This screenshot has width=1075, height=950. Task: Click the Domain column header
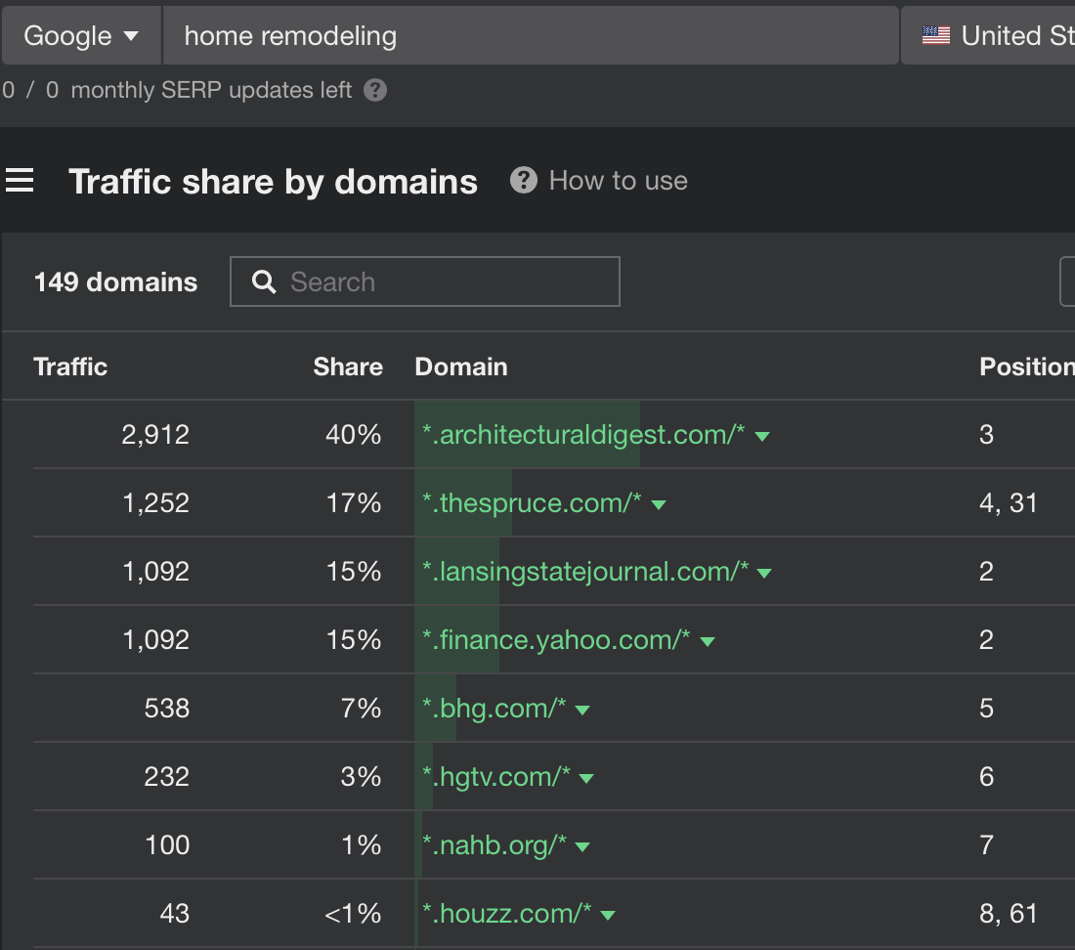coord(460,367)
